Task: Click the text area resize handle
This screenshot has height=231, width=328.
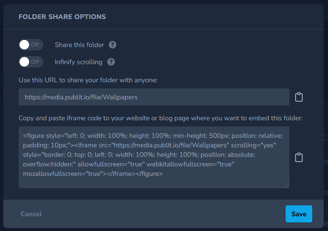Action: pos(286,185)
